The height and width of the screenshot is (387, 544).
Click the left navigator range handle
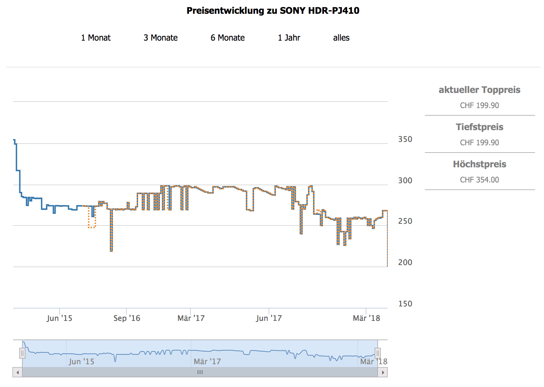click(22, 353)
